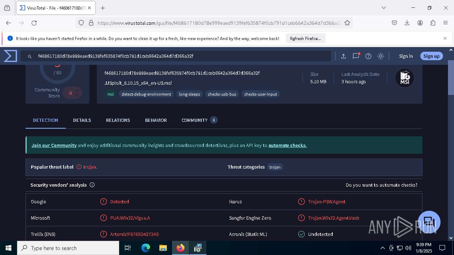The width and height of the screenshot is (454, 255).
Task: Click the detect-debug-environment tag
Action: click(146, 94)
